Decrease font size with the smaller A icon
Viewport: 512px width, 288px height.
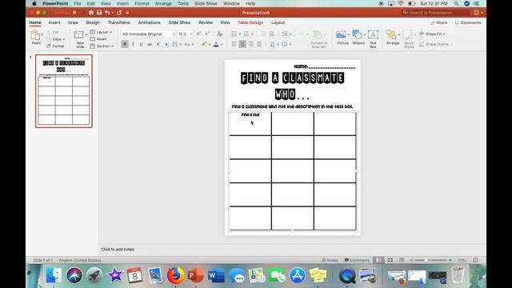(x=206, y=34)
